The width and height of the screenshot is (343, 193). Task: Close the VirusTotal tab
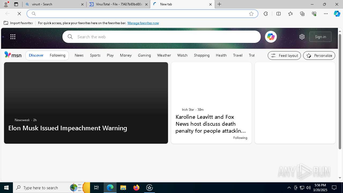tap(146, 4)
